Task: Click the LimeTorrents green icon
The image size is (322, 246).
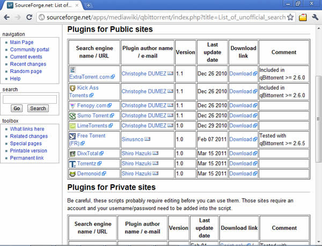Action: [x=72, y=126]
